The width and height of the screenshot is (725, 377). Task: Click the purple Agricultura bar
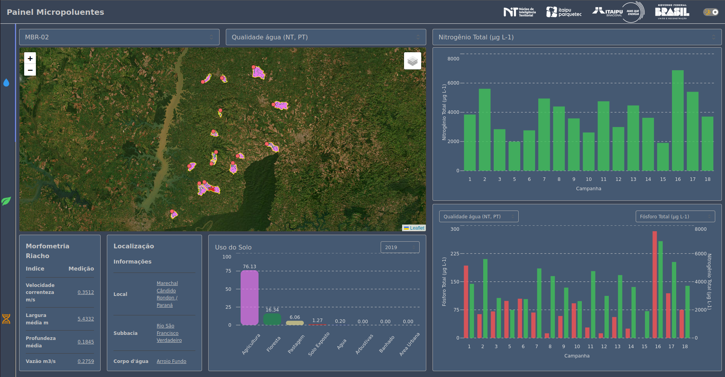(249, 297)
